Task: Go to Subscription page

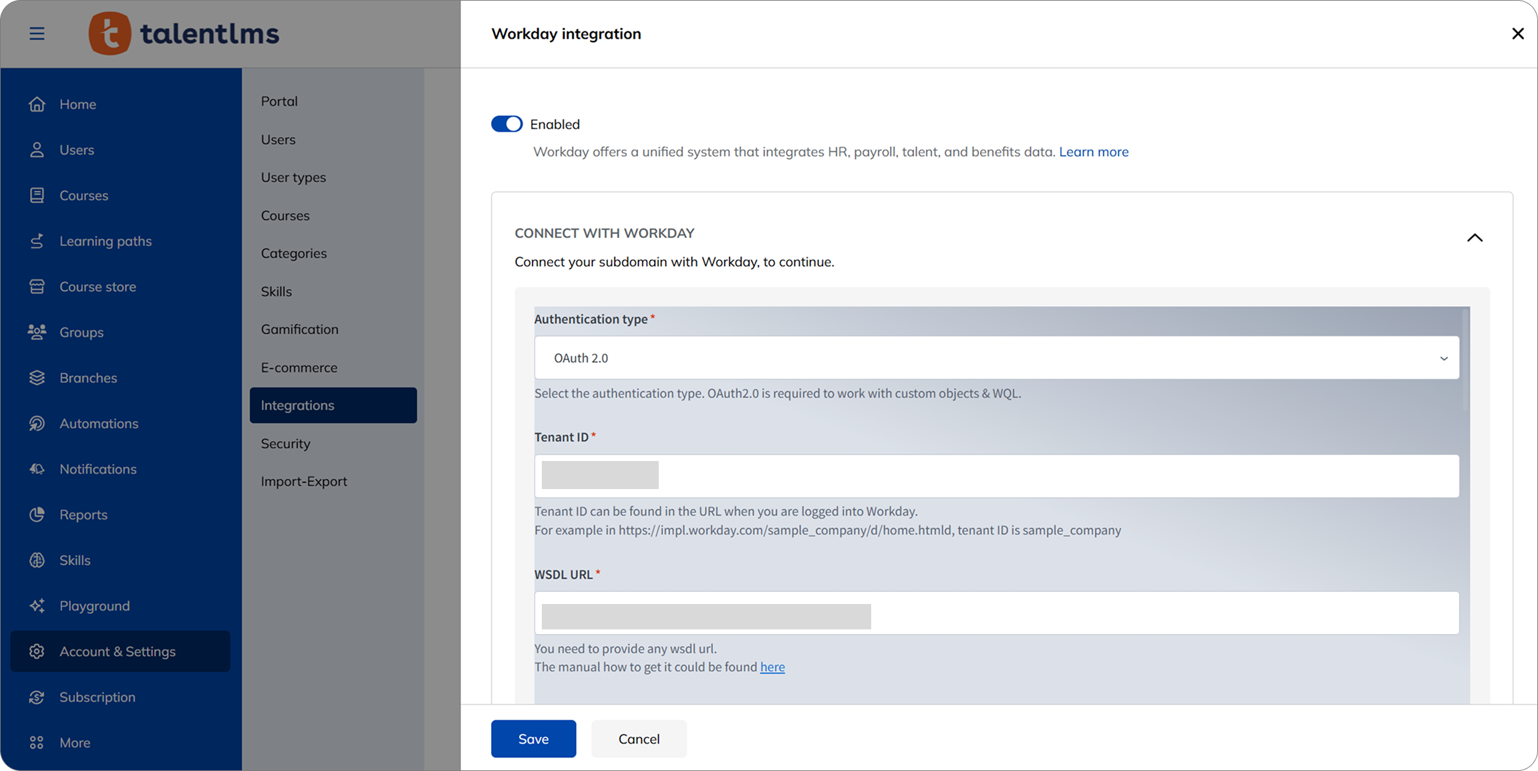Action: 98,697
